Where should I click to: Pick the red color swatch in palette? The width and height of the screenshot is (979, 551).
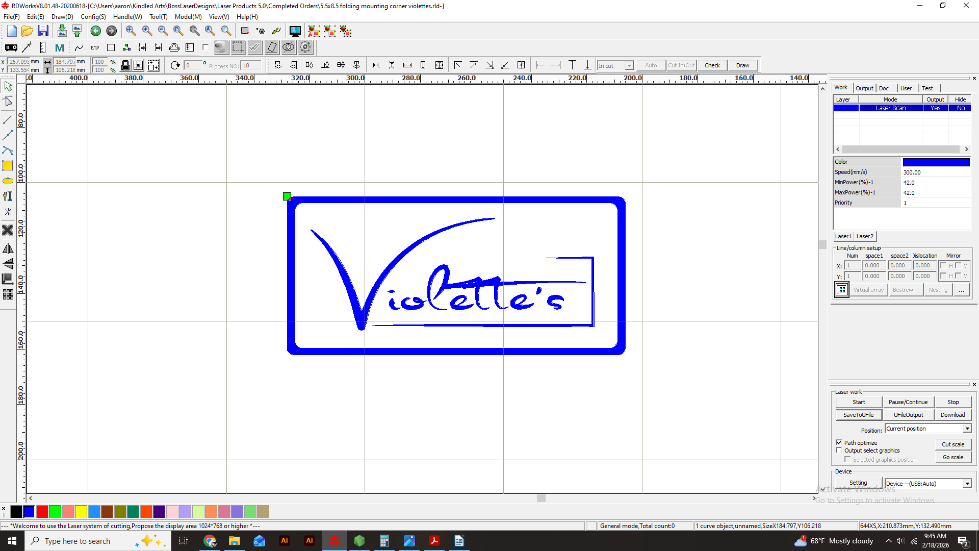(x=42, y=511)
